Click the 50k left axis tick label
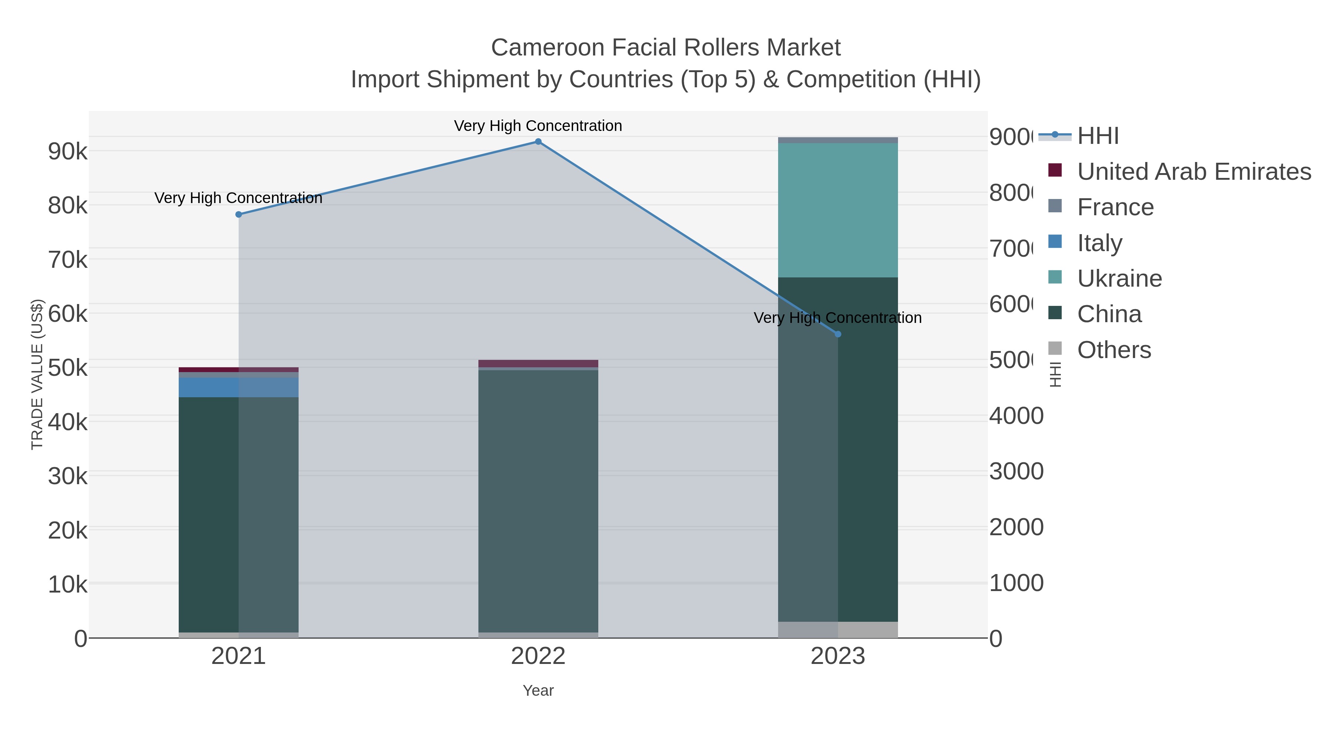Image resolution: width=1332 pixels, height=749 pixels. click(x=68, y=368)
